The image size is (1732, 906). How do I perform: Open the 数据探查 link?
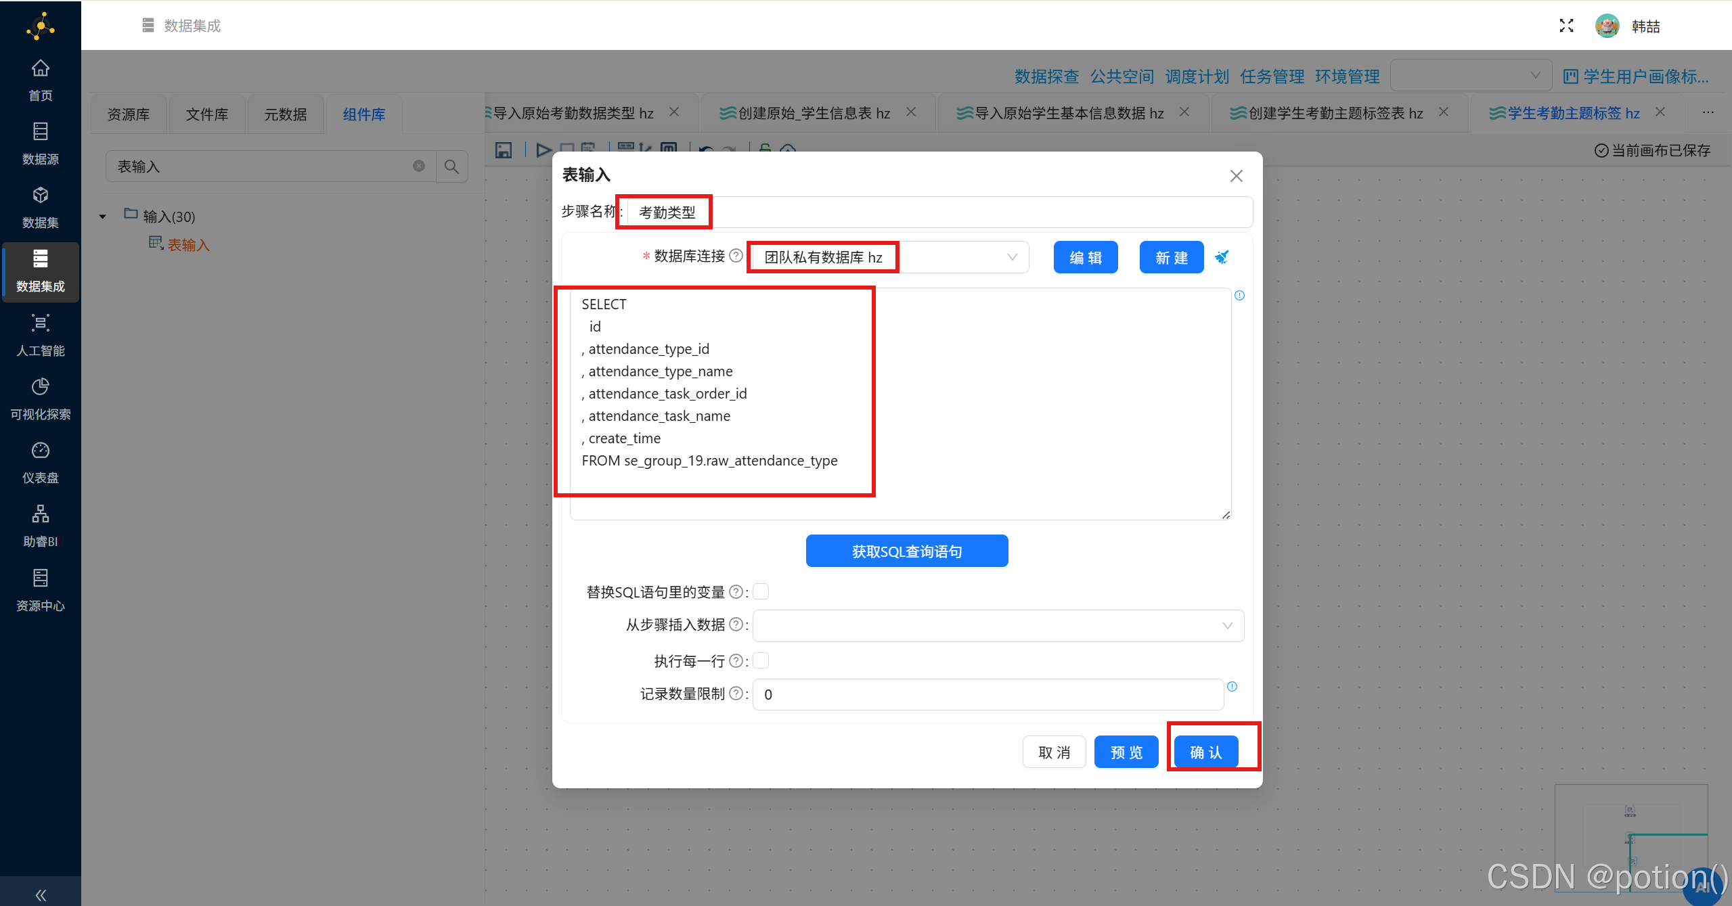1046,76
